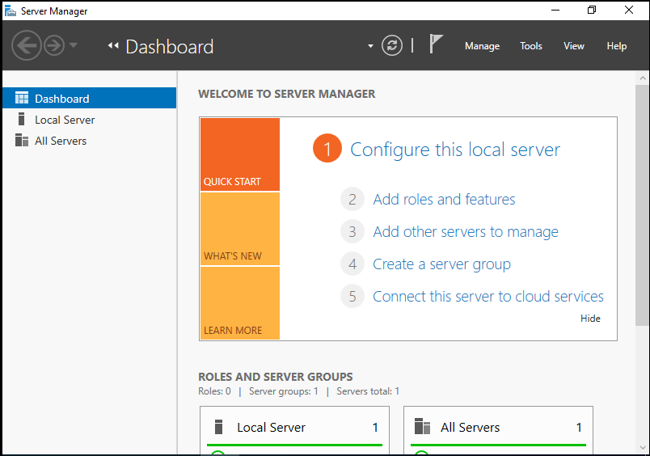Click the back navigation arrow
The width and height of the screenshot is (650, 456).
(27, 45)
